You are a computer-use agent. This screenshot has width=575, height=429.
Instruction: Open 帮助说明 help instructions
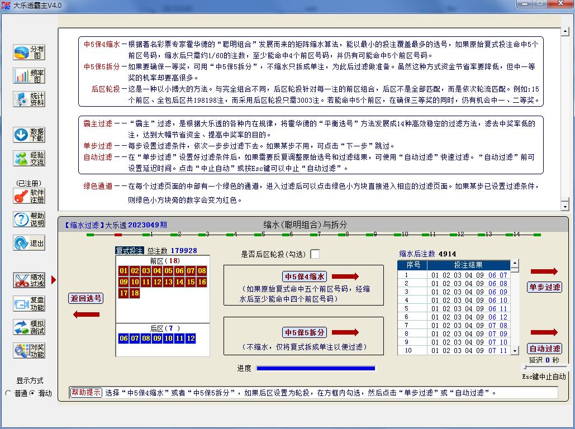pos(29,220)
